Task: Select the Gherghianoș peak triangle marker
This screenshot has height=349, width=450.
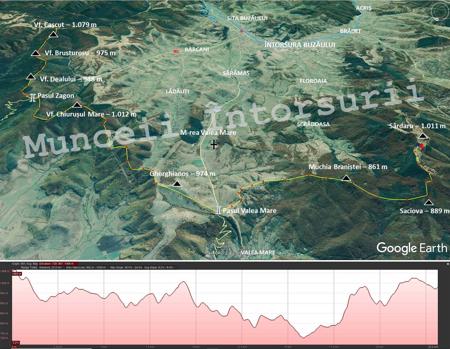Action: pos(177,184)
